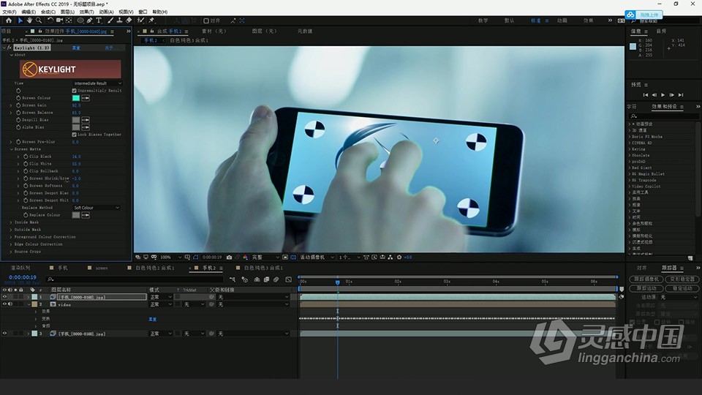The height and width of the screenshot is (395, 702).
Task: Click the 跟踪摄像机 button in Tracker
Action: click(x=646, y=279)
